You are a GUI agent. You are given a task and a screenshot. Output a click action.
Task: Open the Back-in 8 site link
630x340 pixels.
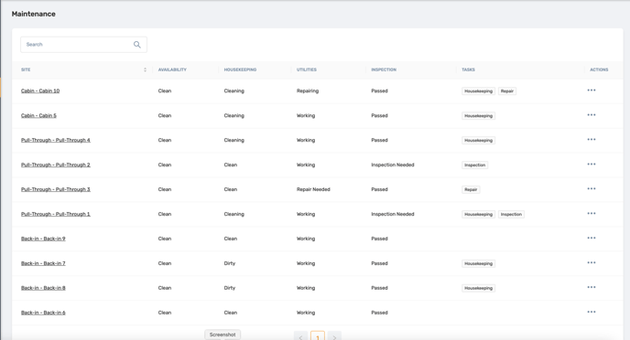tap(43, 288)
